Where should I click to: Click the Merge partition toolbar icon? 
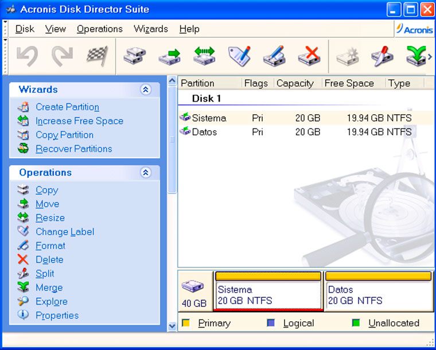click(x=416, y=56)
